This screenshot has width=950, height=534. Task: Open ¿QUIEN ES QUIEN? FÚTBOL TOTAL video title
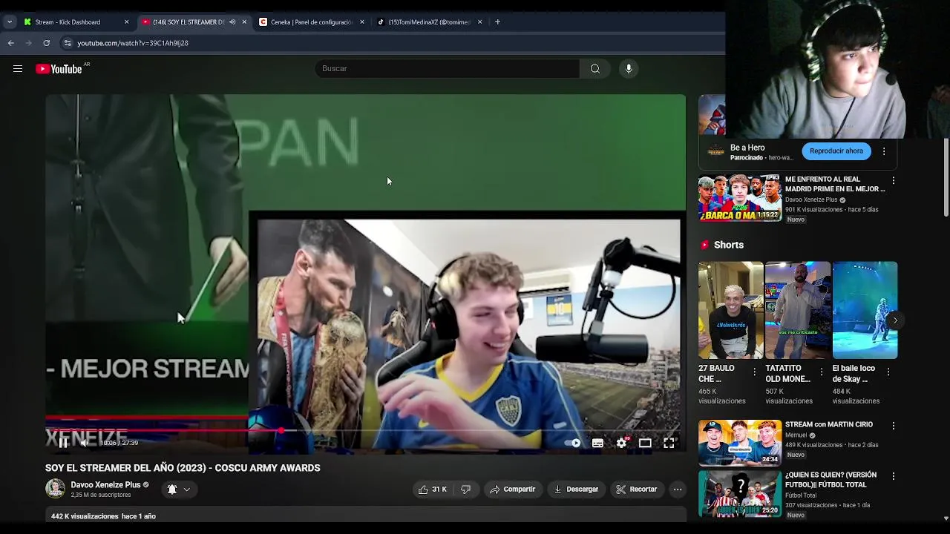[x=831, y=480]
